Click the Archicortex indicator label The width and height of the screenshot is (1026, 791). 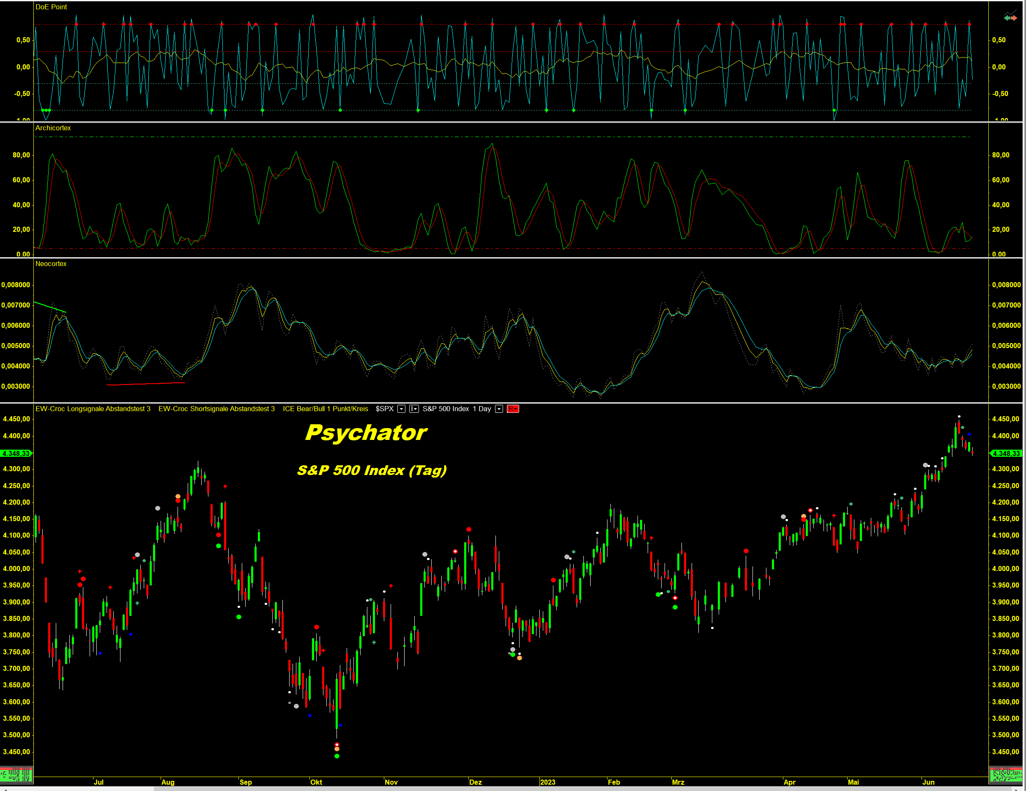pos(53,128)
